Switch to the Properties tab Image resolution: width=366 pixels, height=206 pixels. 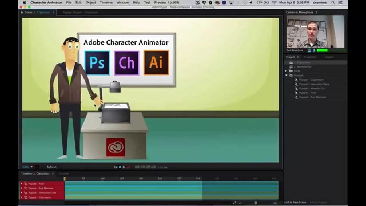point(310,57)
